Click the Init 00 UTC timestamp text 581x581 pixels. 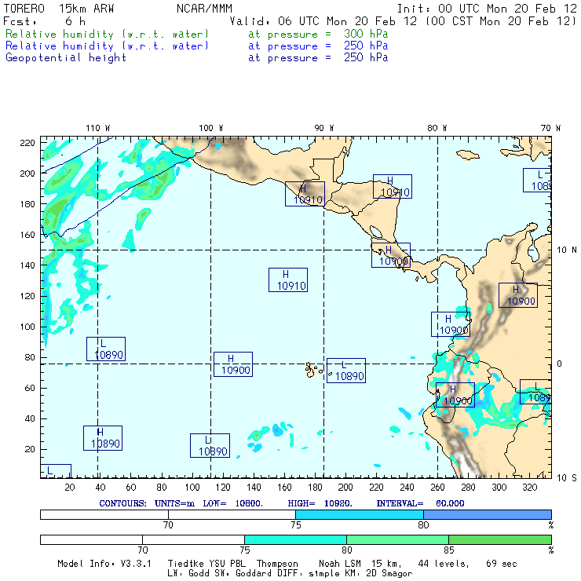coord(487,9)
